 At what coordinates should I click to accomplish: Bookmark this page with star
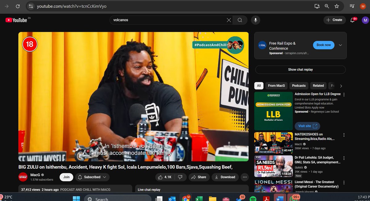coord(337,6)
